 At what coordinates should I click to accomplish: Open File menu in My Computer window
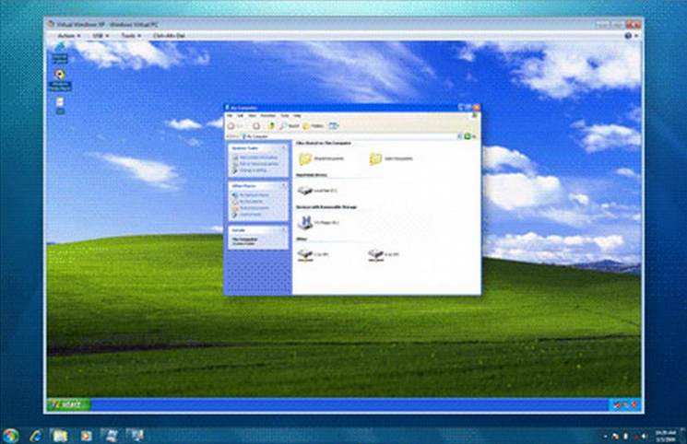pyautogui.click(x=230, y=115)
